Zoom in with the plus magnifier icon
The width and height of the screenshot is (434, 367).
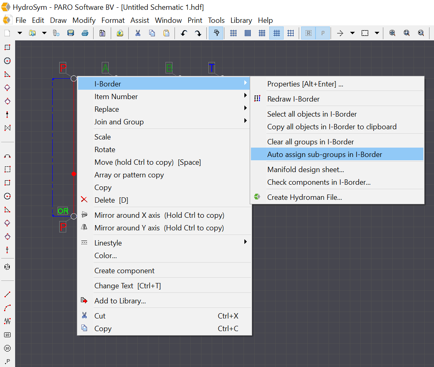pos(392,33)
